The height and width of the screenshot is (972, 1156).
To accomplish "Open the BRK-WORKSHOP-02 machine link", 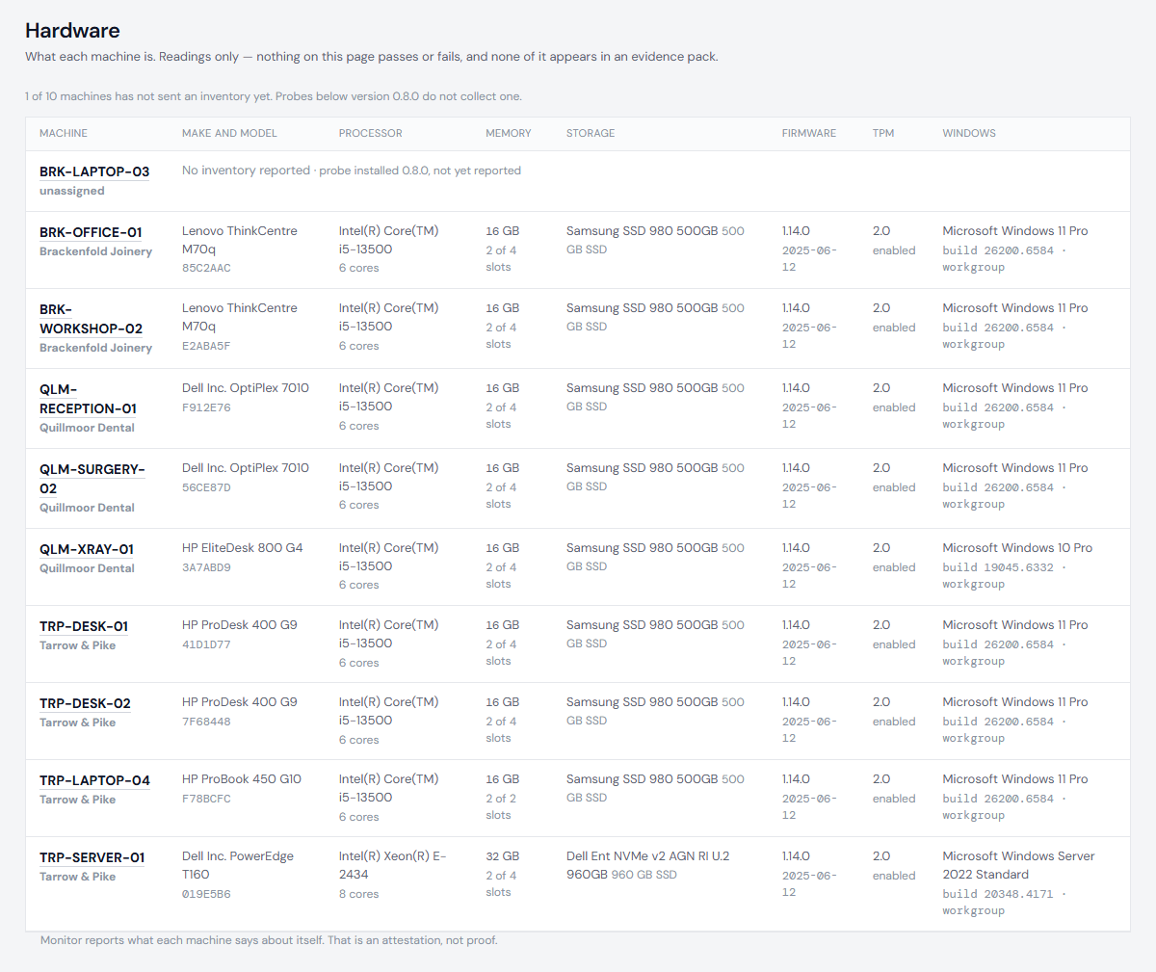I will 91,319.
